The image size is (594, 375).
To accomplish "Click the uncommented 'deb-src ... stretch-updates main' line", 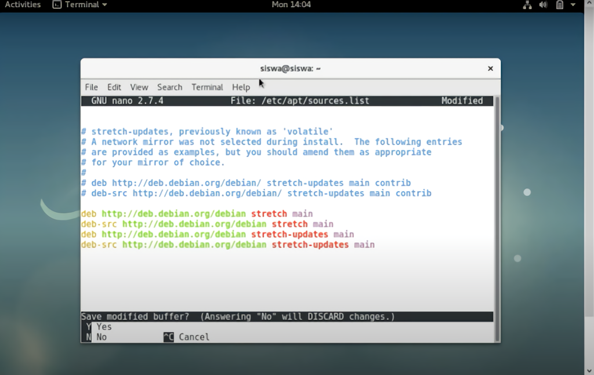I will coord(227,245).
